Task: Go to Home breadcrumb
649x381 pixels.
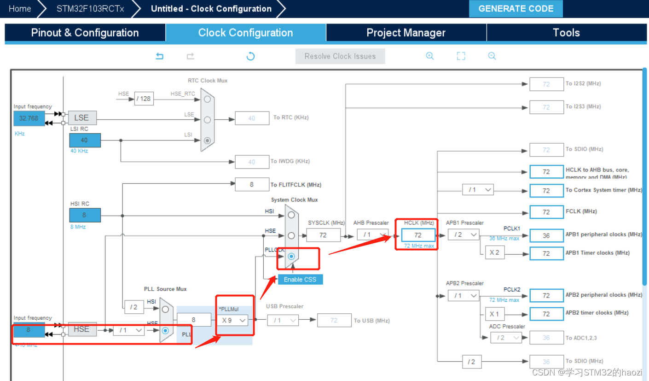Action: (x=20, y=9)
